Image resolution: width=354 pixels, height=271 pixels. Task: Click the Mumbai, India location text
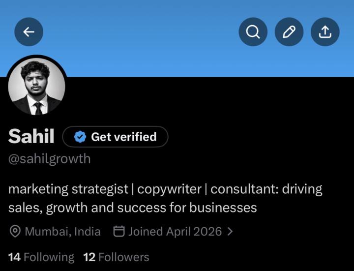(x=63, y=232)
